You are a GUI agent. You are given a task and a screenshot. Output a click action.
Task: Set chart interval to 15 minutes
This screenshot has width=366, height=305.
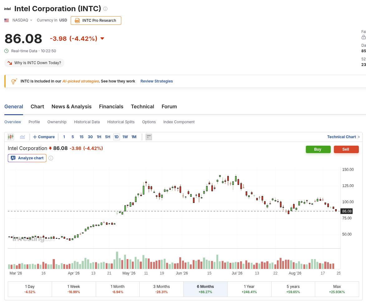coord(81,137)
